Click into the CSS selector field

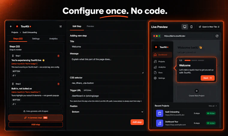pyautogui.click(x=107, y=83)
